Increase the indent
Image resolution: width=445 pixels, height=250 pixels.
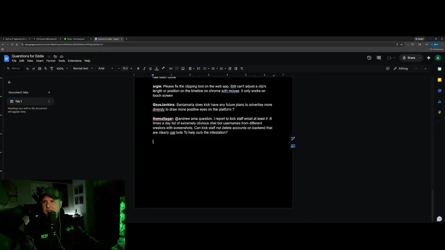pos(236,68)
